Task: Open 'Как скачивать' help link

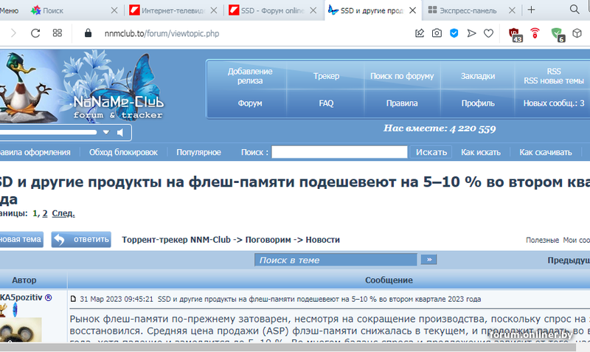Action: pos(546,153)
